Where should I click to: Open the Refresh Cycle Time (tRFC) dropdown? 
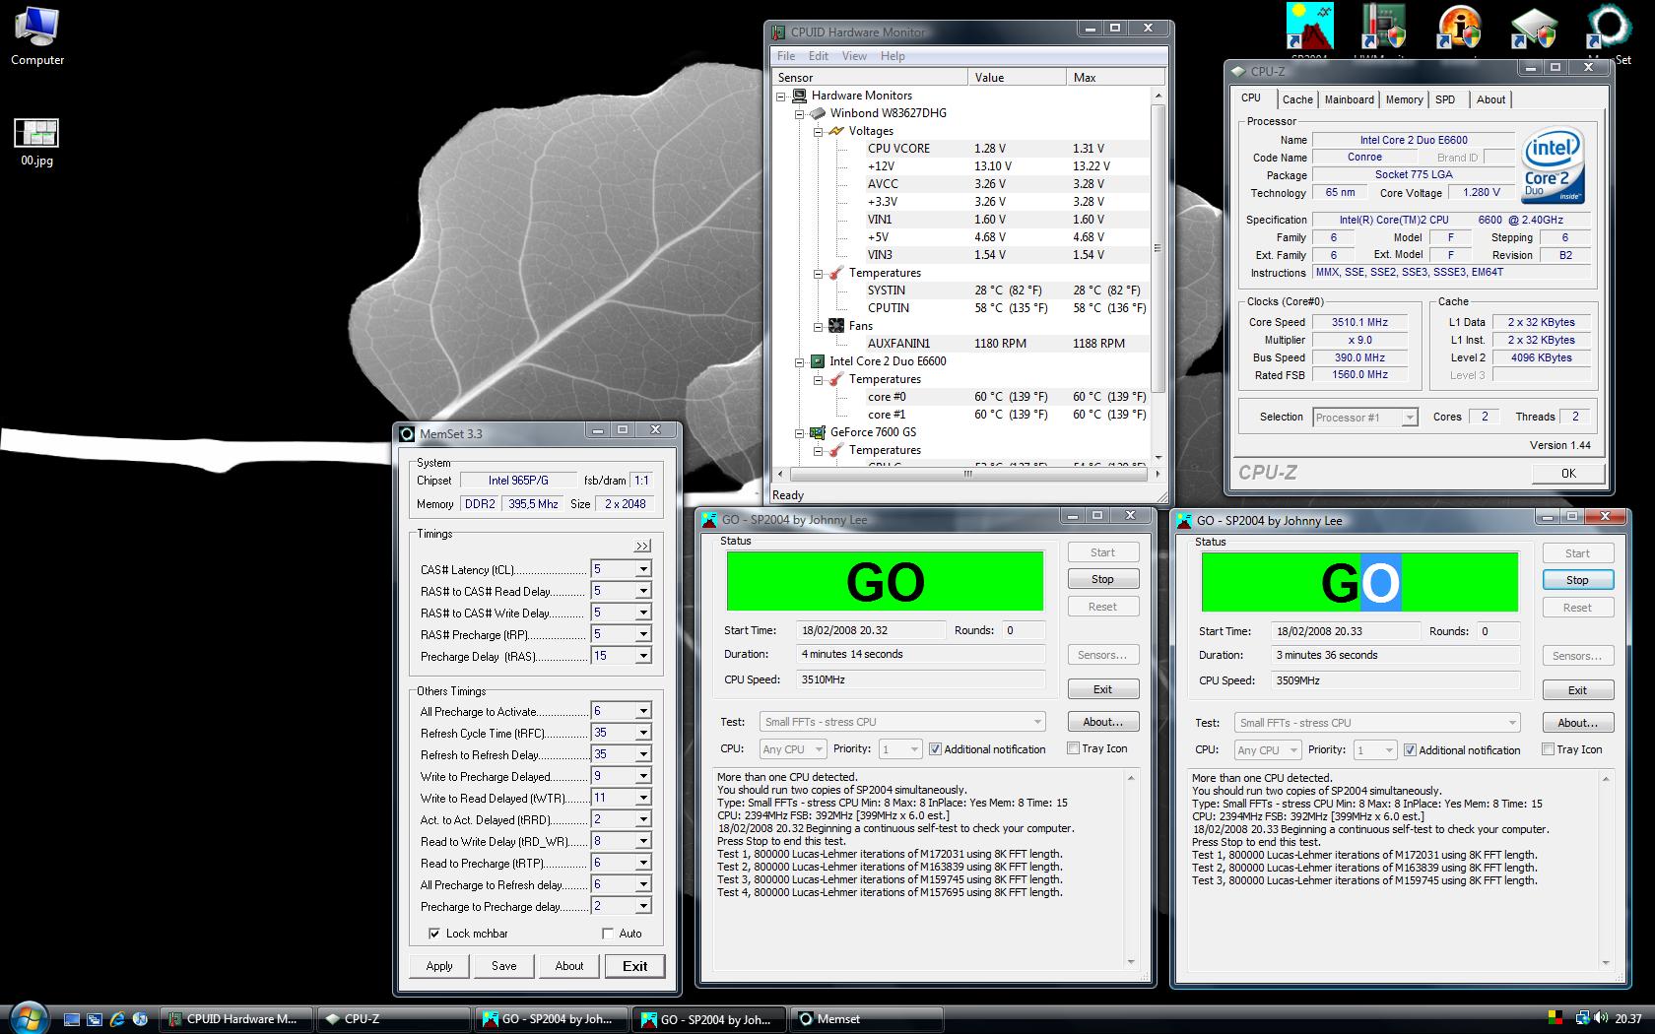tap(643, 733)
